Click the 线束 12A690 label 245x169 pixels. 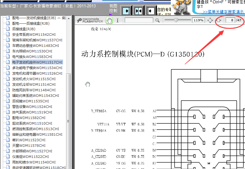[101, 29]
